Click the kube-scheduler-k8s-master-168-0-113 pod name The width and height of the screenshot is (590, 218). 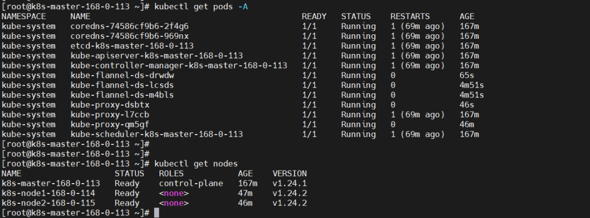(157, 134)
